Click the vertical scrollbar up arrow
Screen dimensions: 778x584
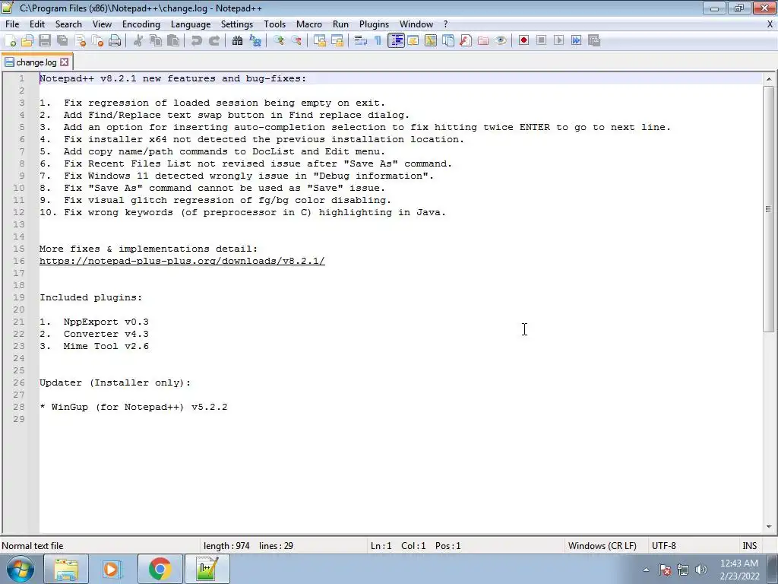point(769,78)
